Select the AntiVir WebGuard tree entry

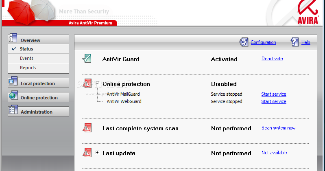(124, 101)
